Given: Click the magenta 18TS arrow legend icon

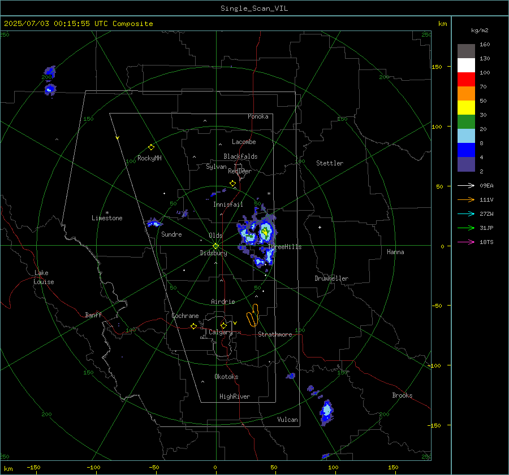Looking at the screenshot, I should pos(466,242).
